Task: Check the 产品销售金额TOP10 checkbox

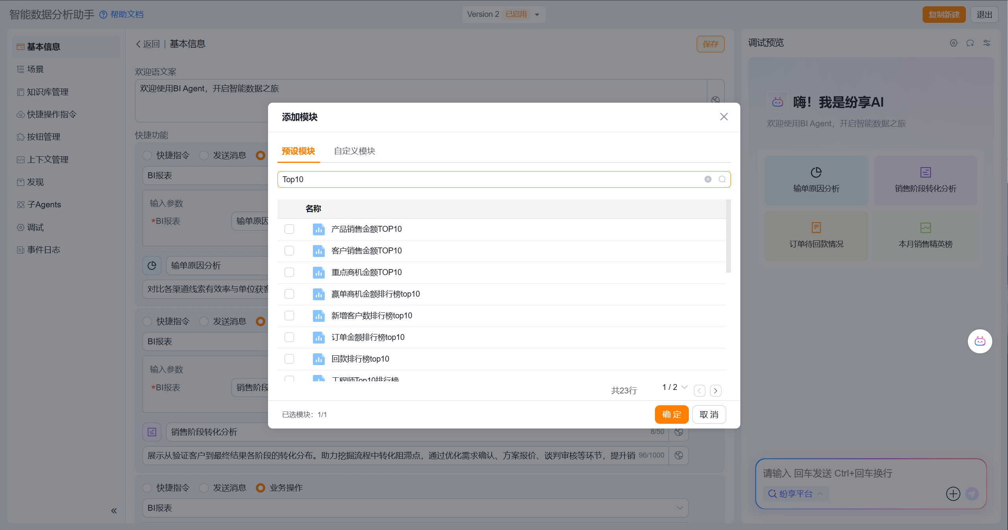Action: coord(289,229)
